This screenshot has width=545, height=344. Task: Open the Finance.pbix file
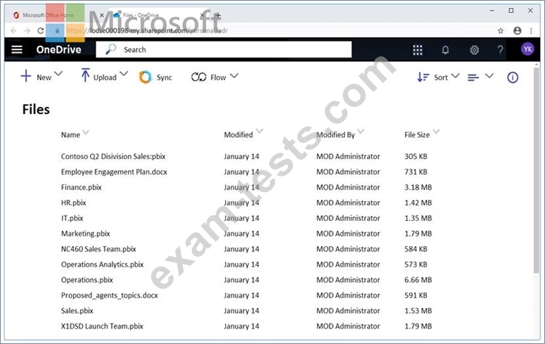(x=82, y=188)
